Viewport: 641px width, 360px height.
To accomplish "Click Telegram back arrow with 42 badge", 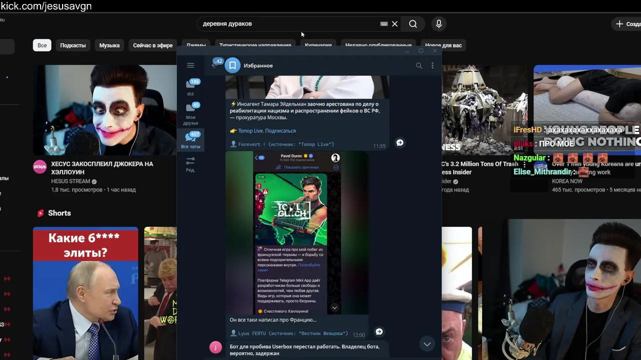I will (216, 64).
